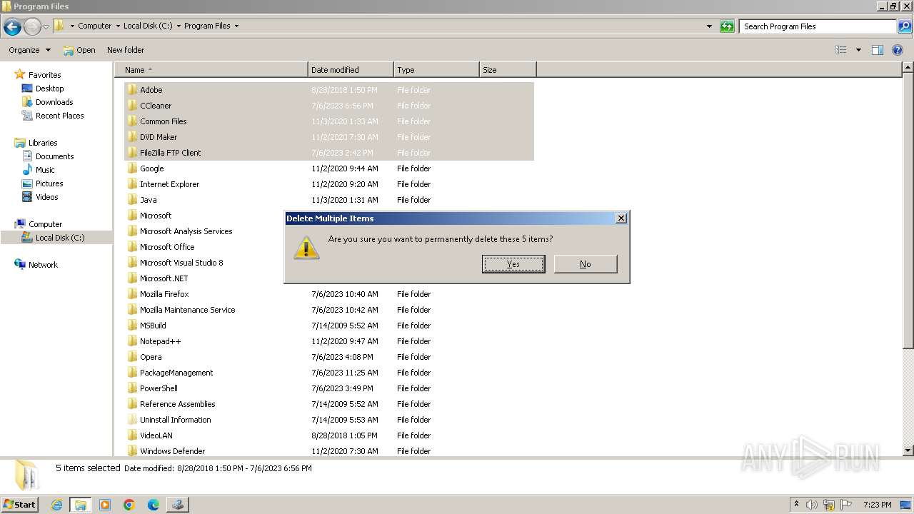Open Chrome from the taskbar
The width and height of the screenshot is (914, 514).
[129, 505]
